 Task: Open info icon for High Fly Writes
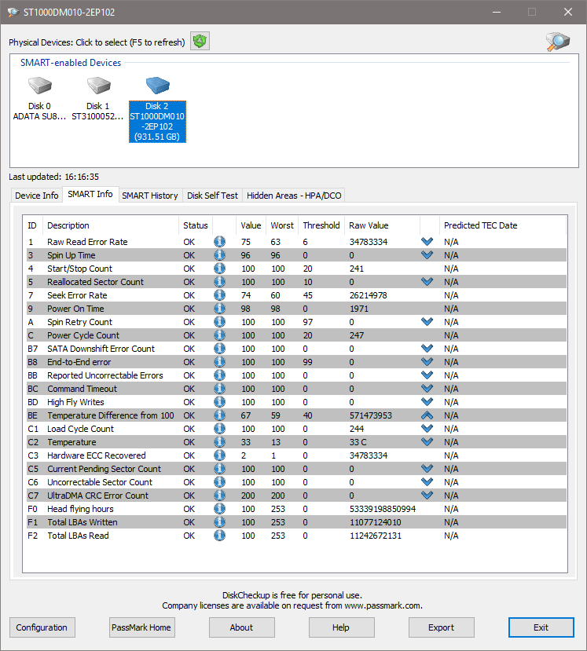[x=220, y=402]
